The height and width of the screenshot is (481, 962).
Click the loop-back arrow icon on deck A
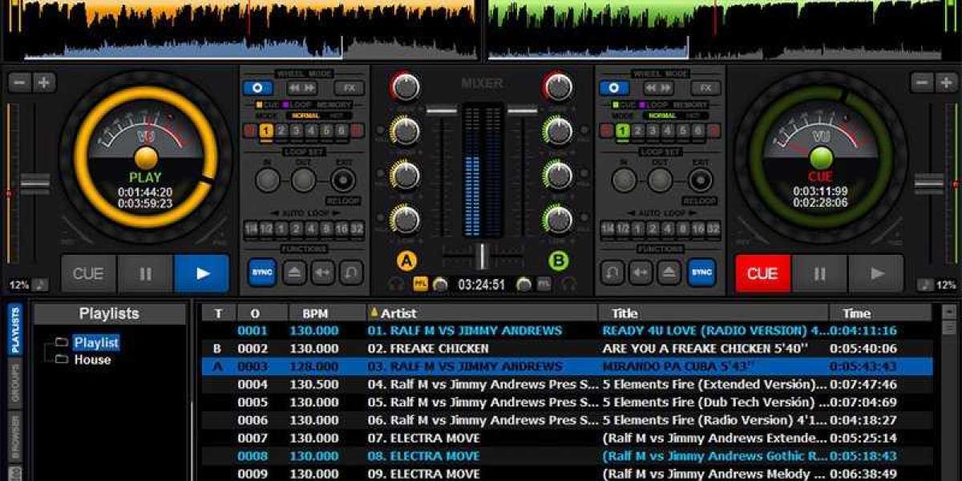coord(351,273)
